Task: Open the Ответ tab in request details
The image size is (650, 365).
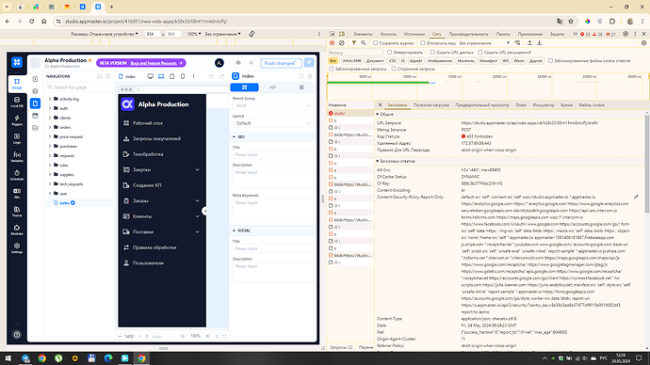Action: point(521,105)
